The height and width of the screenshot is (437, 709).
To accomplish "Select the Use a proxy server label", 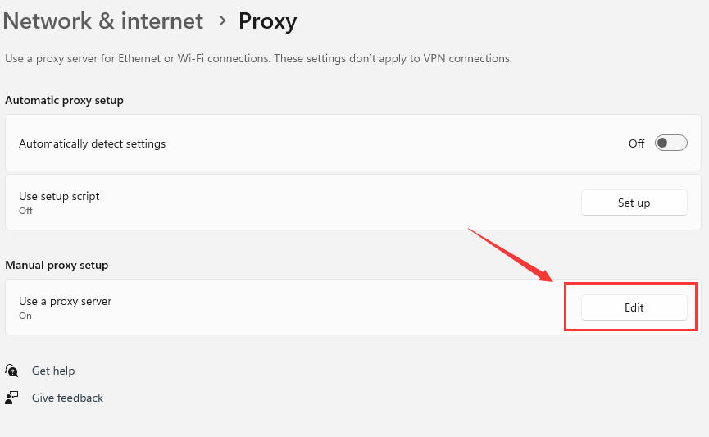I will click(65, 301).
